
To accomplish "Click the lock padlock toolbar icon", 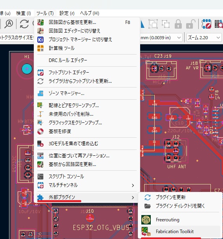I will pos(178,24).
